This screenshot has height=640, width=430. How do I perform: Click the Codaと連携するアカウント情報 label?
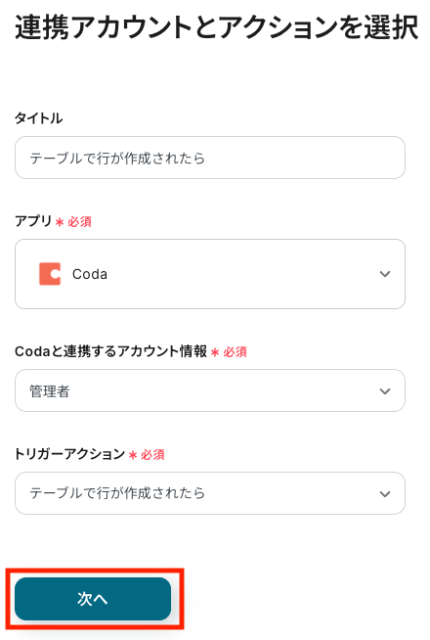pos(110,351)
